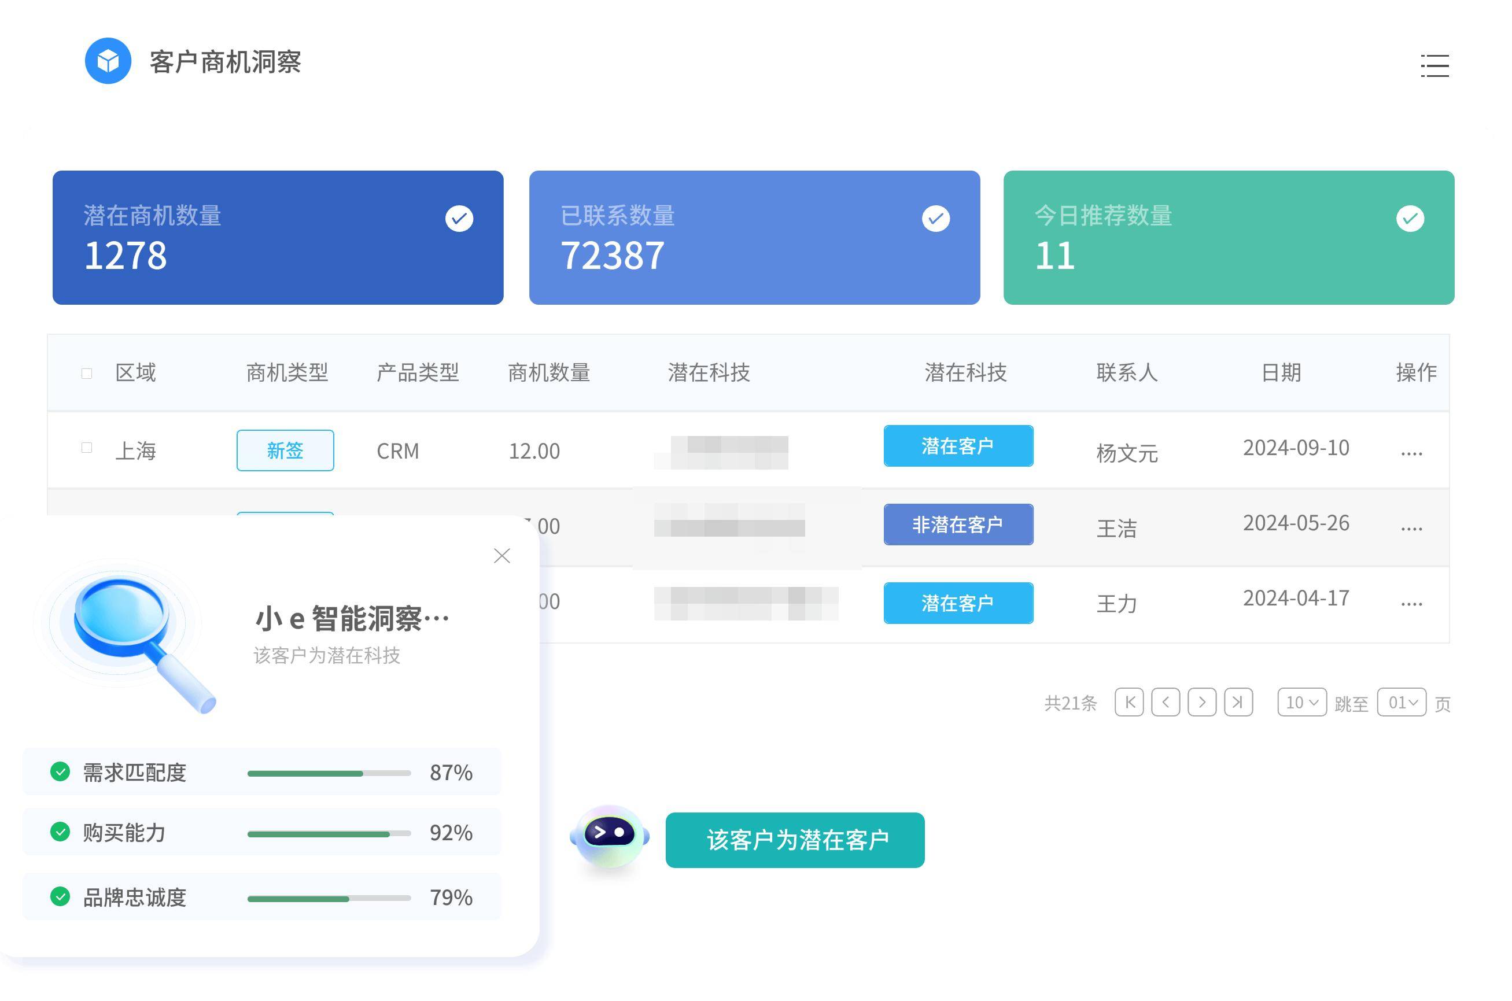1512x1001 pixels.
Task: Go to the previous page arrow
Action: click(1166, 702)
